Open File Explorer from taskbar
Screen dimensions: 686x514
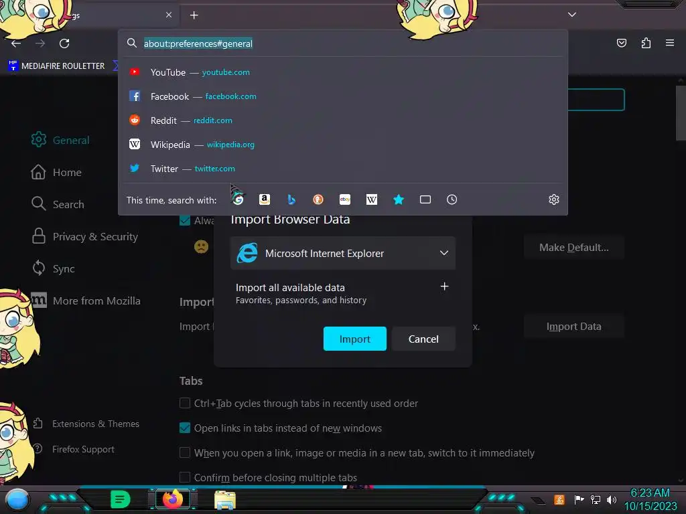pos(225,499)
